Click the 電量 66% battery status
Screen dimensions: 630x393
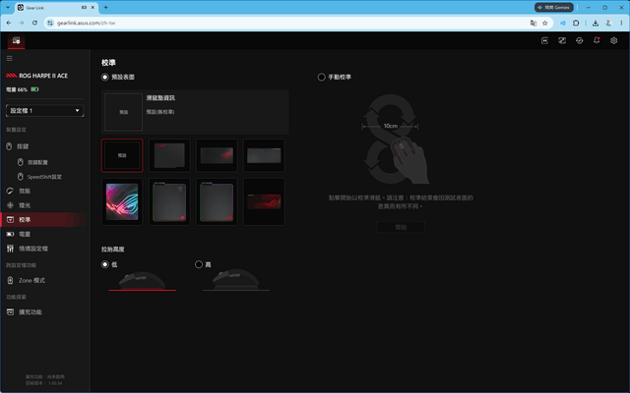pyautogui.click(x=22, y=89)
